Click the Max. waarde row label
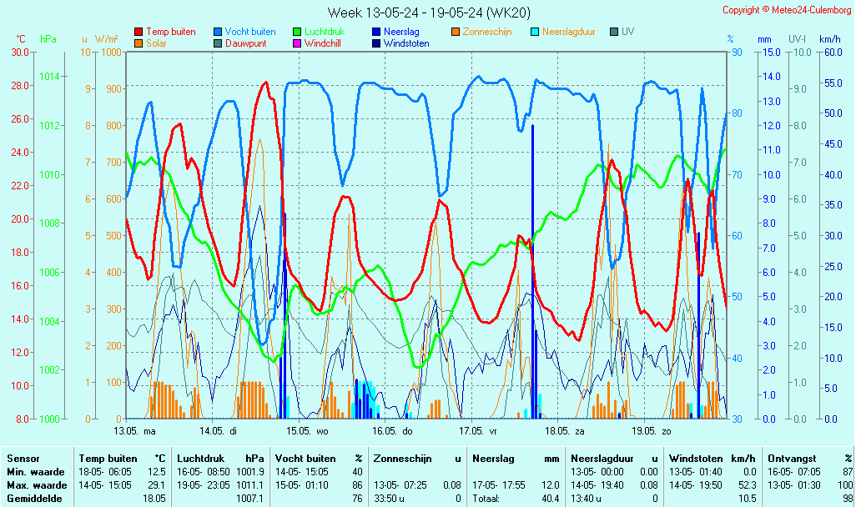Viewport: 856px width, 507px height. 37,484
